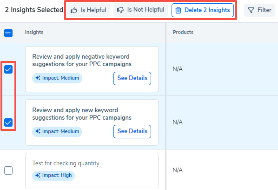The width and height of the screenshot is (278, 190).
Task: Open the Filter options
Action: (x=259, y=10)
